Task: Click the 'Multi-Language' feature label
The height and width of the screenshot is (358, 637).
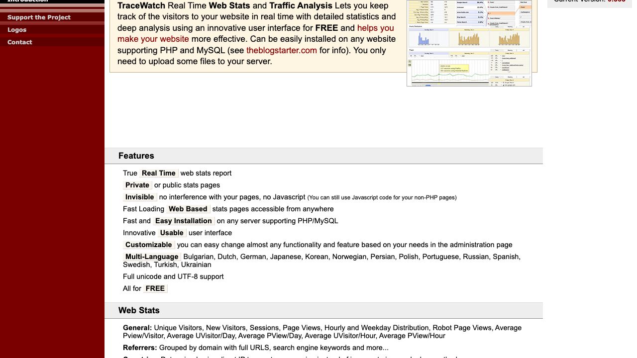Action: [x=152, y=257]
